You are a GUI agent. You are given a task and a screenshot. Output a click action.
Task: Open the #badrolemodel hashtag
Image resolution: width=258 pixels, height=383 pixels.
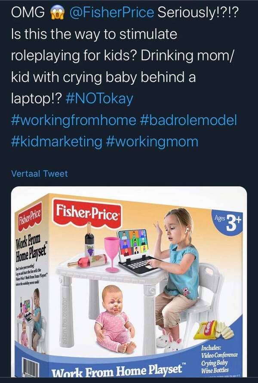[188, 120]
